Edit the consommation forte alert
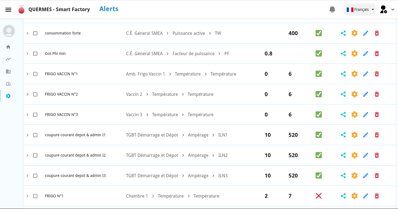 [x=365, y=33]
